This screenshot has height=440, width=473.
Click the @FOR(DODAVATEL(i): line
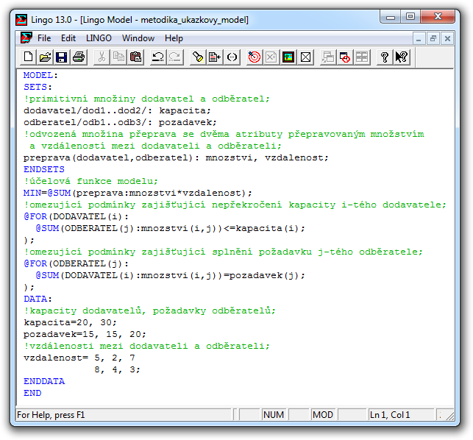pyautogui.click(x=76, y=216)
